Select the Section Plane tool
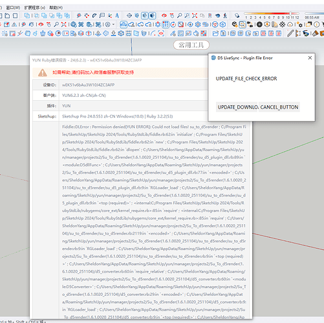This screenshot has height=323, width=324. [129, 16]
